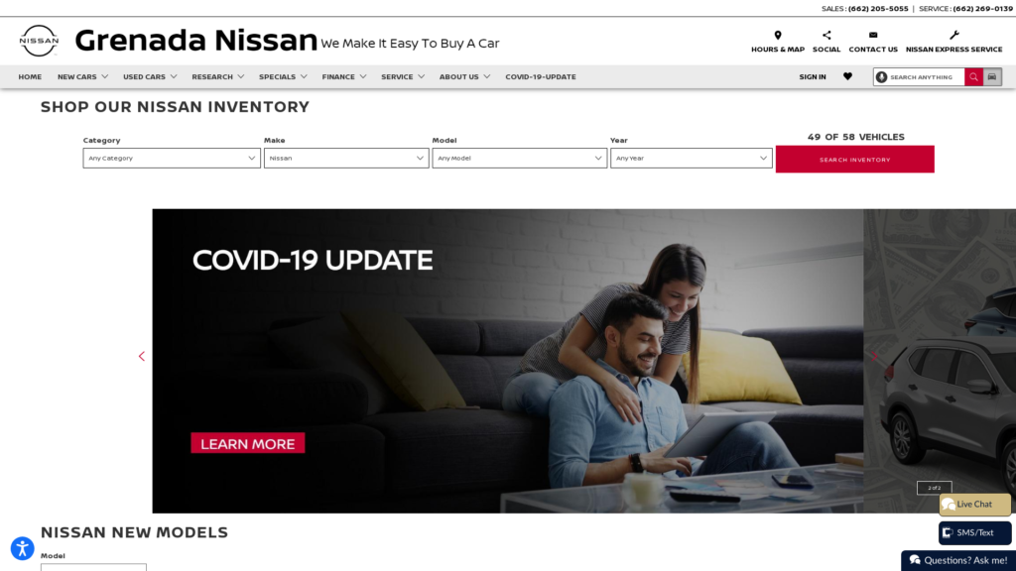1016x571 pixels.
Task: Click Learn More on COVID-19 banner
Action: (x=247, y=443)
